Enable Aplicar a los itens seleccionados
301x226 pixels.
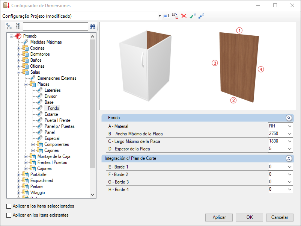click(x=9, y=206)
